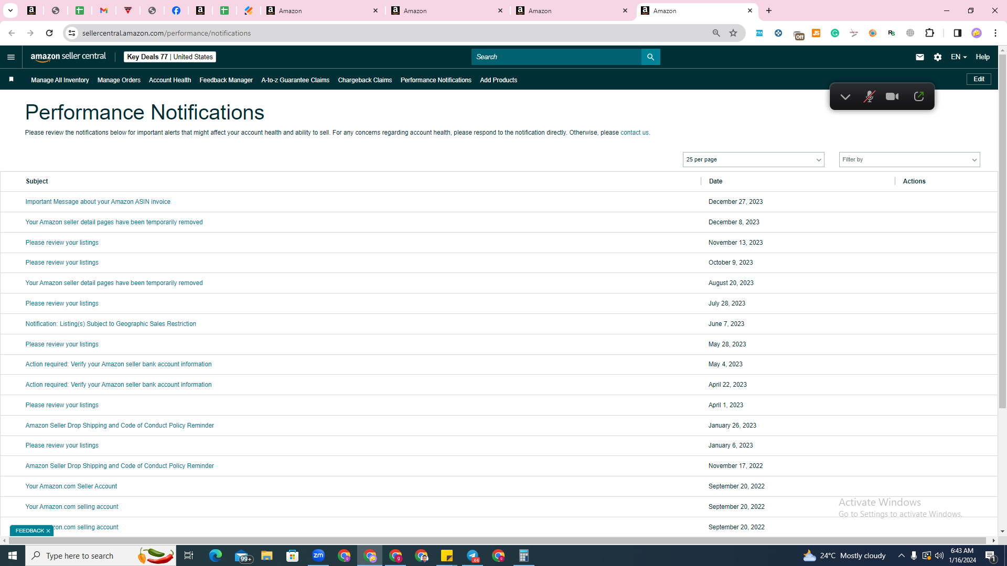Open the buyer messages envelope icon
1007x566 pixels.
click(x=919, y=57)
